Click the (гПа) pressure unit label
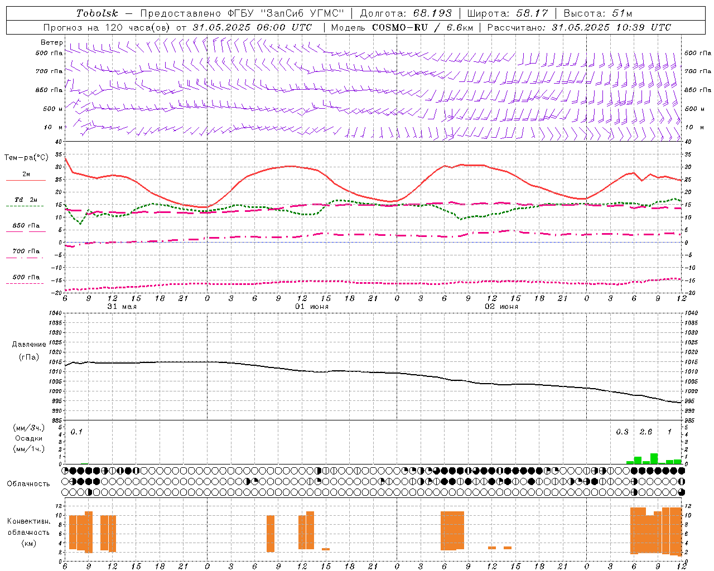 [29, 357]
